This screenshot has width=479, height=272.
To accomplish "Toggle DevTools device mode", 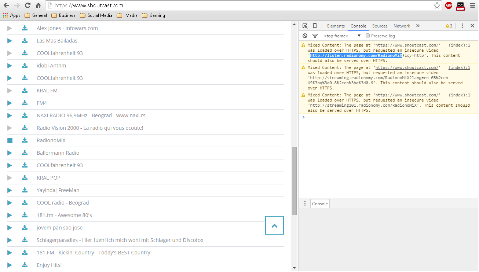I will coord(315,26).
